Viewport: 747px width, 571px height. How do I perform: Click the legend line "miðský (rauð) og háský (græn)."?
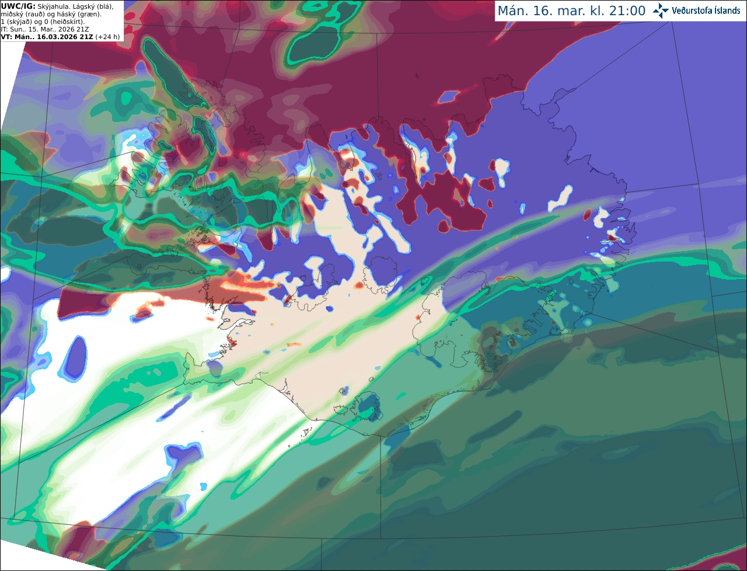[x=51, y=14]
